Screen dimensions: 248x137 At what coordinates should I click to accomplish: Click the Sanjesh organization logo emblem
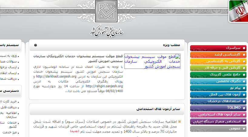click(106, 11)
